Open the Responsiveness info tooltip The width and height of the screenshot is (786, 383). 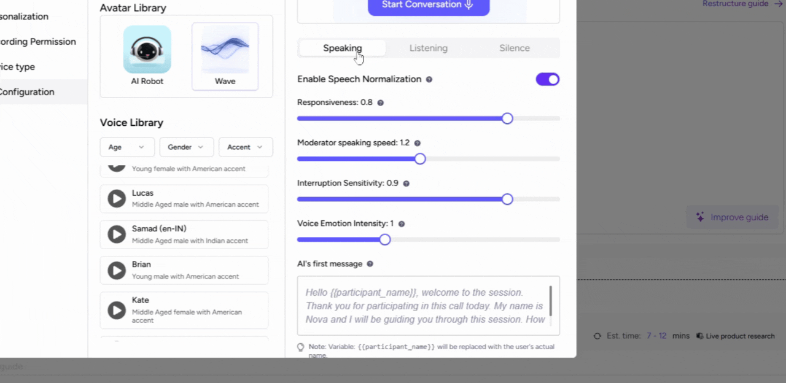click(380, 103)
